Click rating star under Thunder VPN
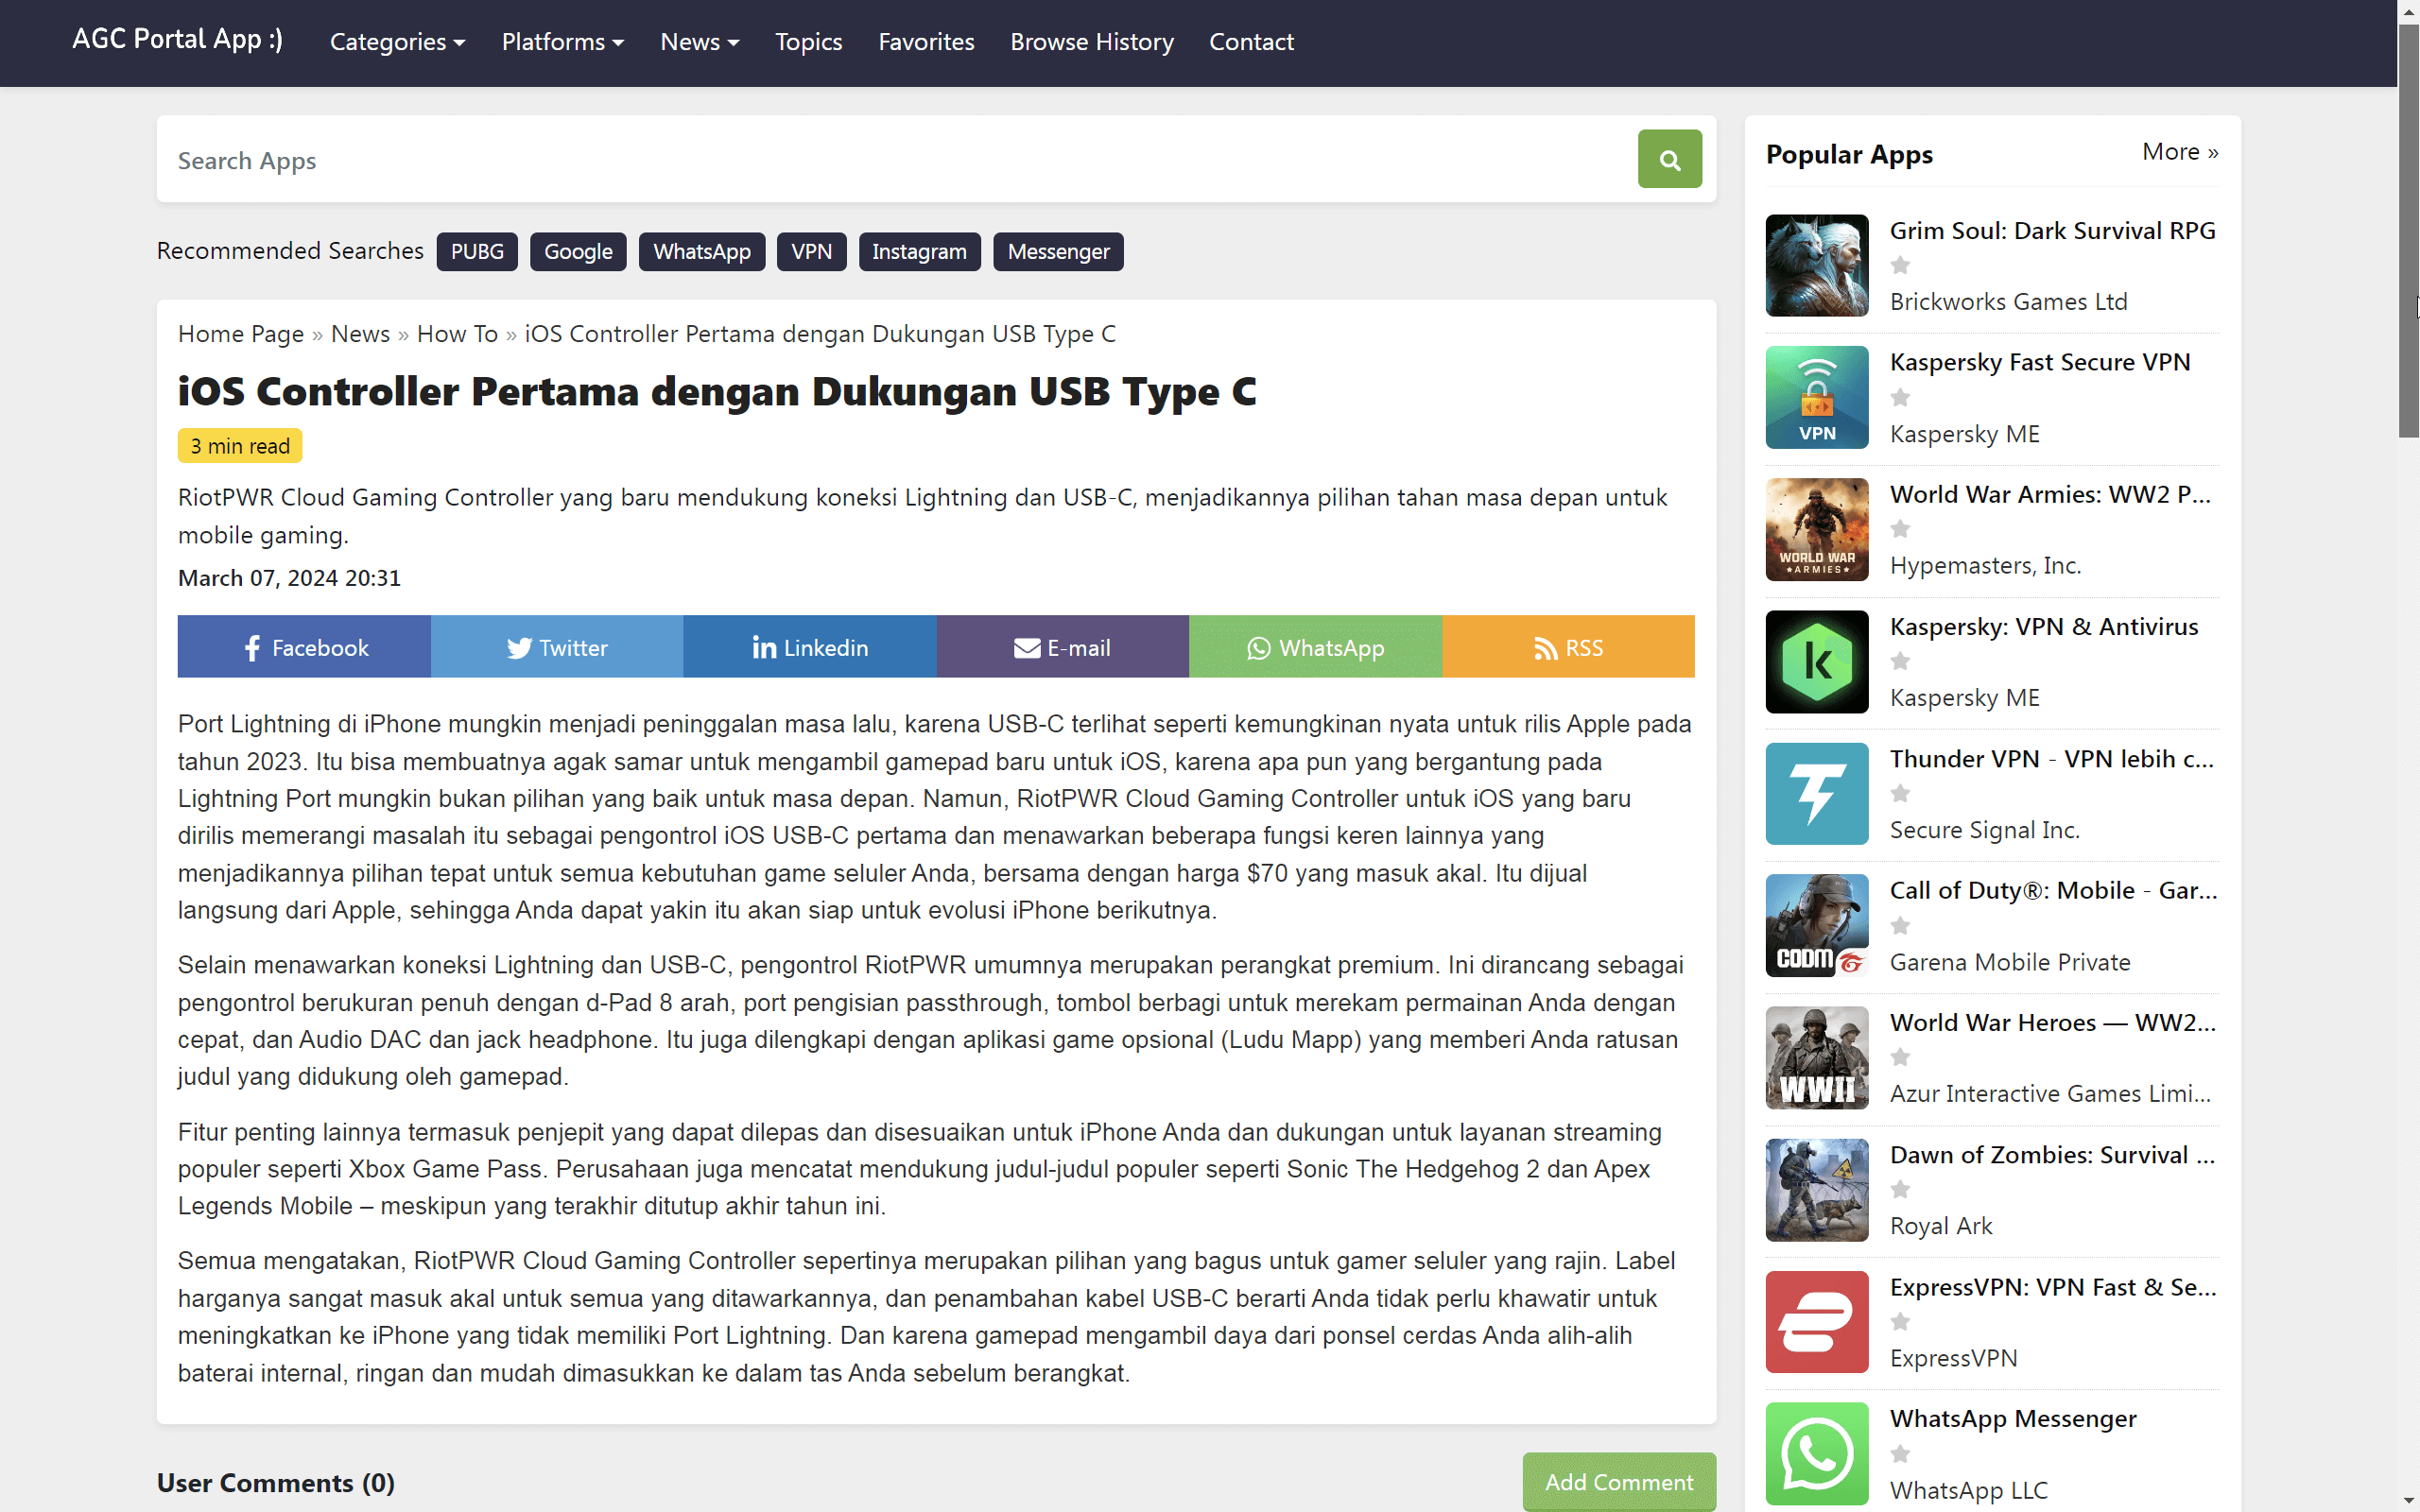 pos(1900,793)
